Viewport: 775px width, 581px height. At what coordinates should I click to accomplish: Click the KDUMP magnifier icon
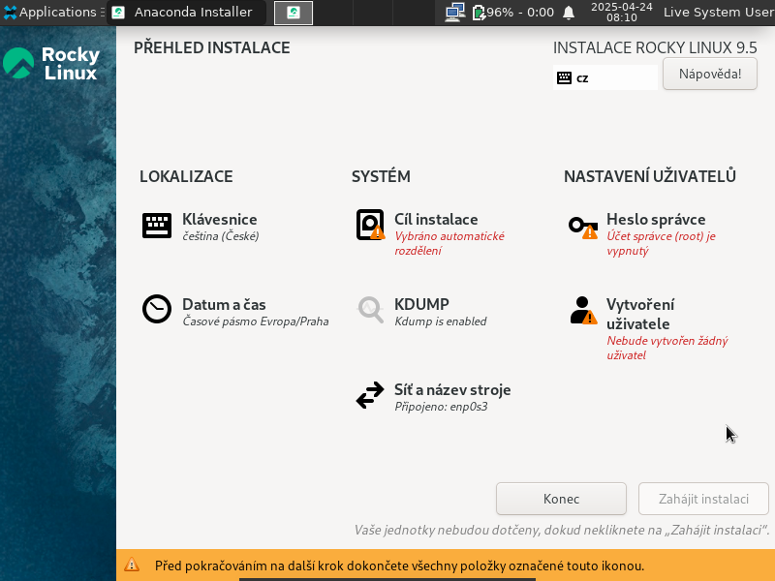coord(370,309)
